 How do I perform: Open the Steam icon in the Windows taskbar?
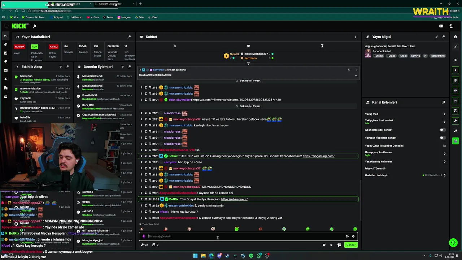227,256
